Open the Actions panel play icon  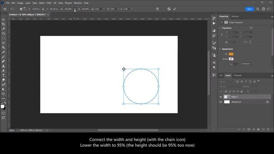214,24
